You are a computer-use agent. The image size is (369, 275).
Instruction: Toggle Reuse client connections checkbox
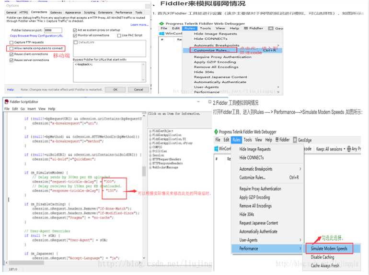tap(12, 54)
